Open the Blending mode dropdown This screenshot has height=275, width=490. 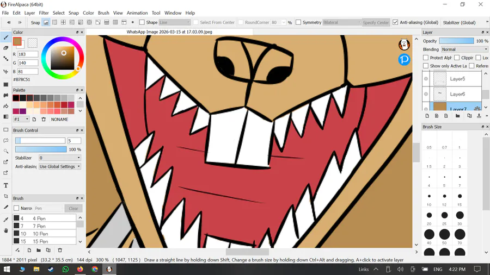point(464,49)
